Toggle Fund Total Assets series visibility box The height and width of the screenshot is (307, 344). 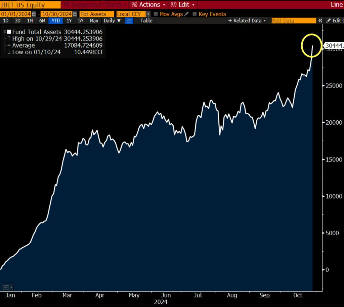point(9,32)
